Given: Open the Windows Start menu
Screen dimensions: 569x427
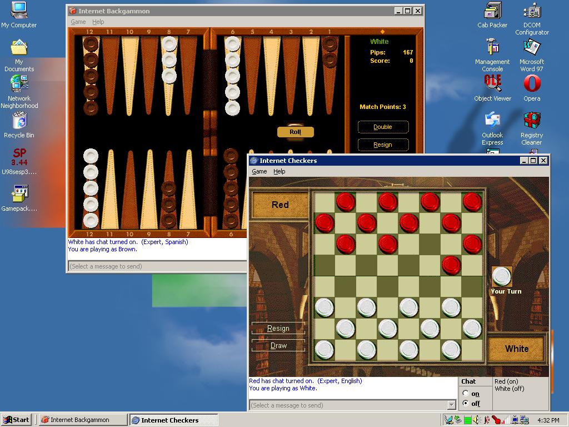Looking at the screenshot, I should tap(16, 420).
